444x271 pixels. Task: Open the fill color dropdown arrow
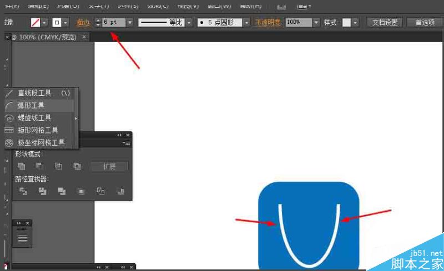point(44,22)
